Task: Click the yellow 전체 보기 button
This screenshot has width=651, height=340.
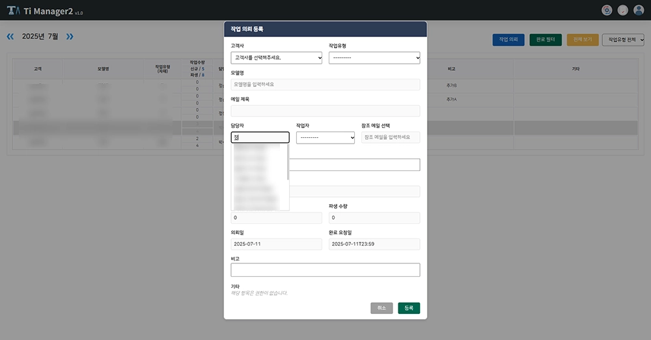Action: 583,40
